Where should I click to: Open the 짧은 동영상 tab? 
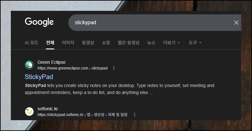coord(129,43)
